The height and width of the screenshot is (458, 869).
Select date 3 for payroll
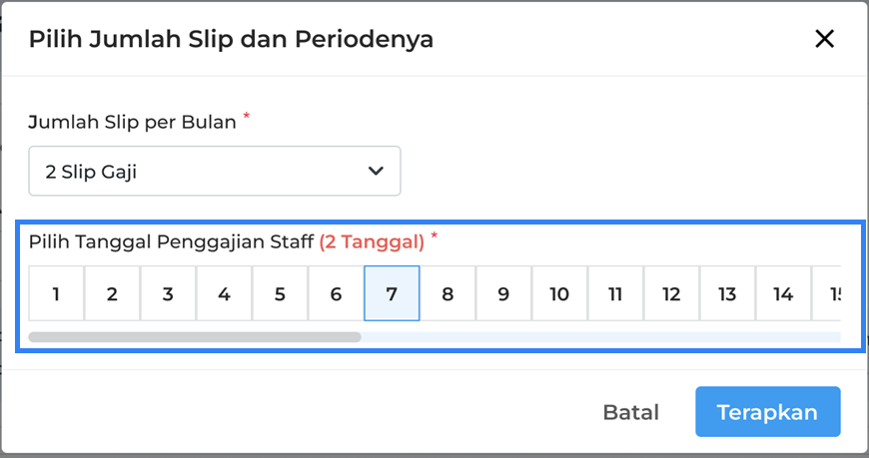[x=168, y=293]
